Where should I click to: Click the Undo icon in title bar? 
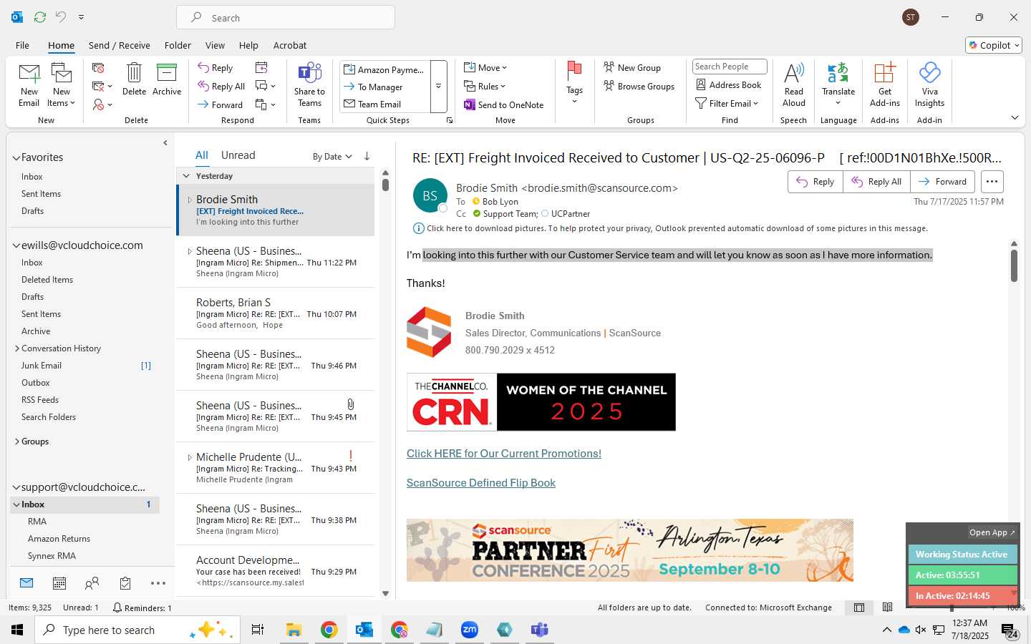point(61,17)
